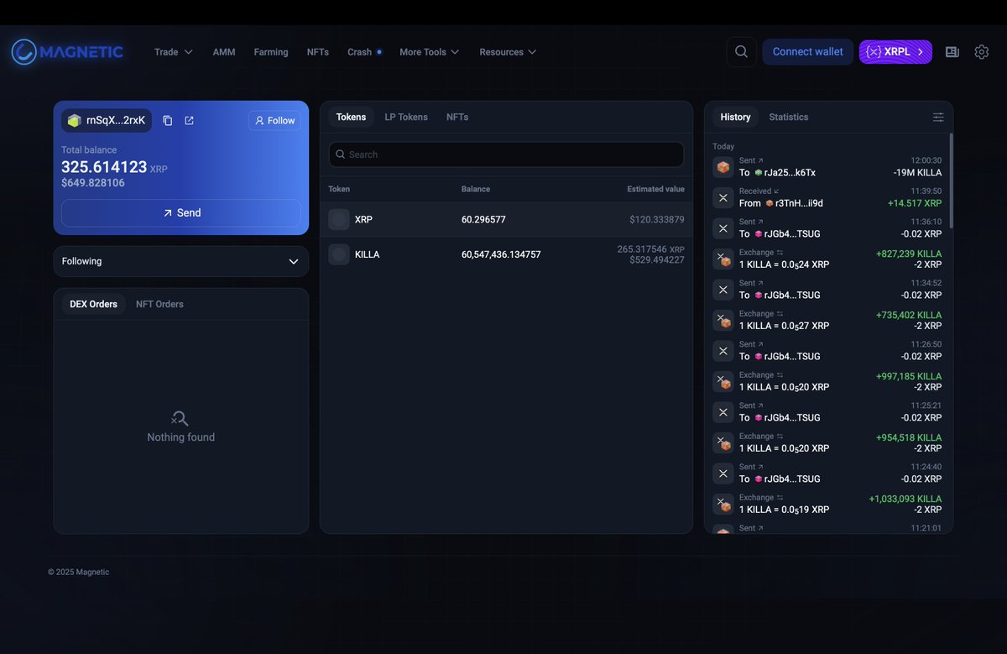The width and height of the screenshot is (1007, 654).
Task: Select the History tab
Action: coord(735,118)
